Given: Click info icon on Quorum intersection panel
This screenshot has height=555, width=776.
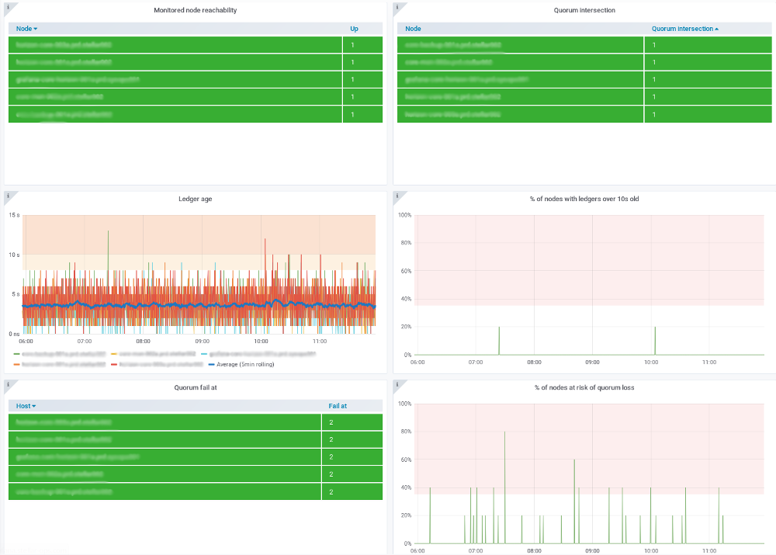Looking at the screenshot, I should coord(397,7).
